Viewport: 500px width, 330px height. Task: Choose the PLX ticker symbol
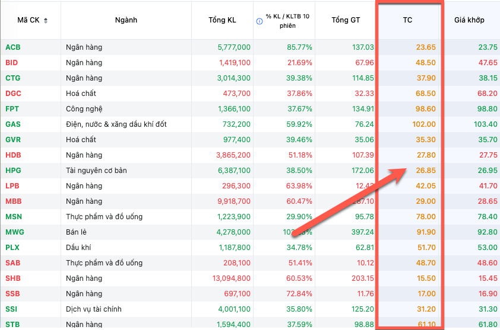click(x=12, y=248)
